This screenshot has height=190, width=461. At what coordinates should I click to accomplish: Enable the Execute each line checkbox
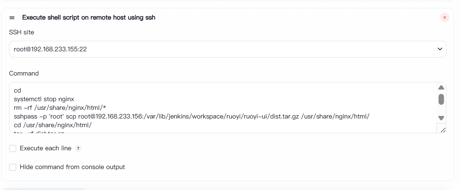tap(13, 148)
